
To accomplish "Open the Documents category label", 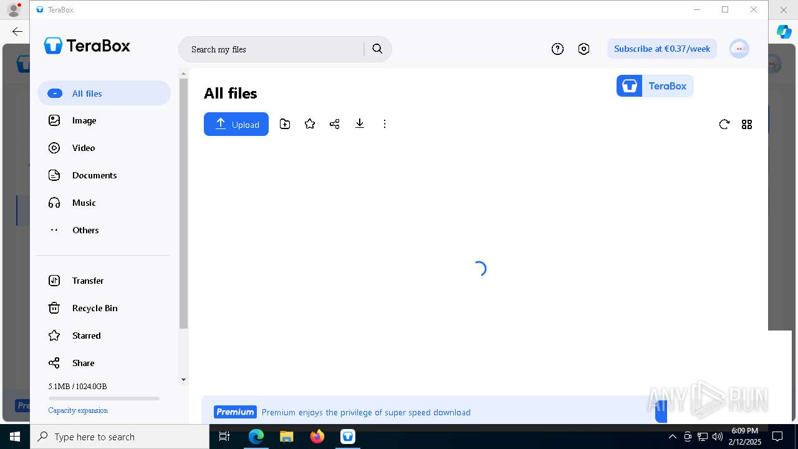I will click(x=95, y=175).
